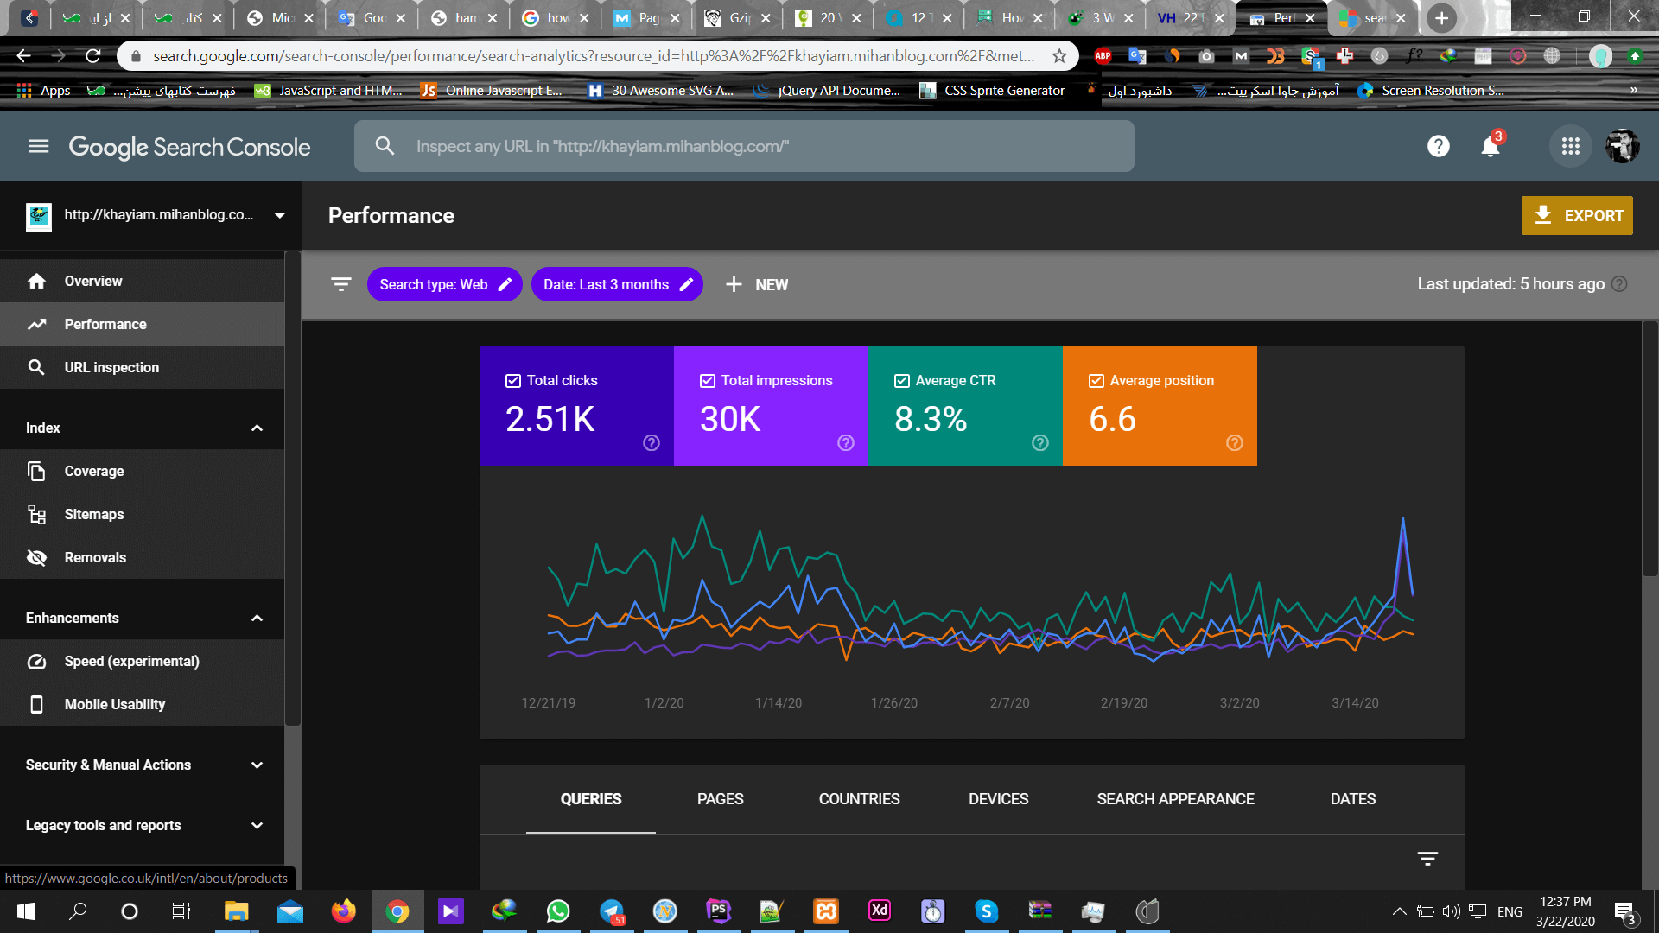1659x933 pixels.
Task: Select Performance in the sidebar
Action: click(x=142, y=324)
